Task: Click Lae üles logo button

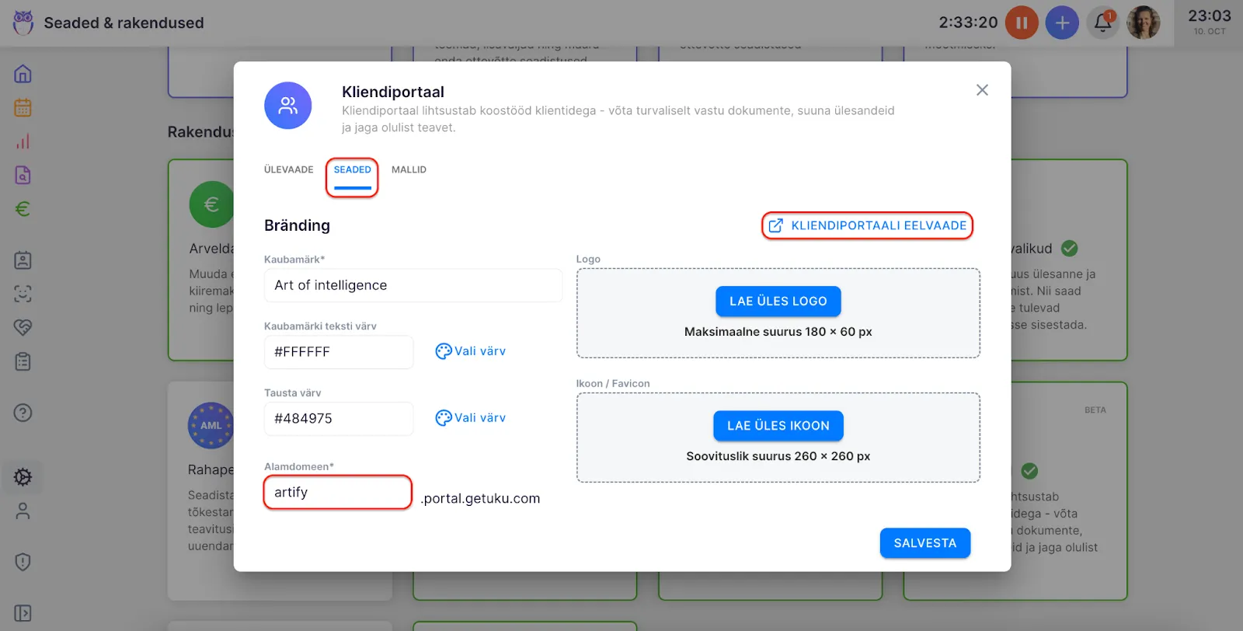Action: pyautogui.click(x=778, y=302)
